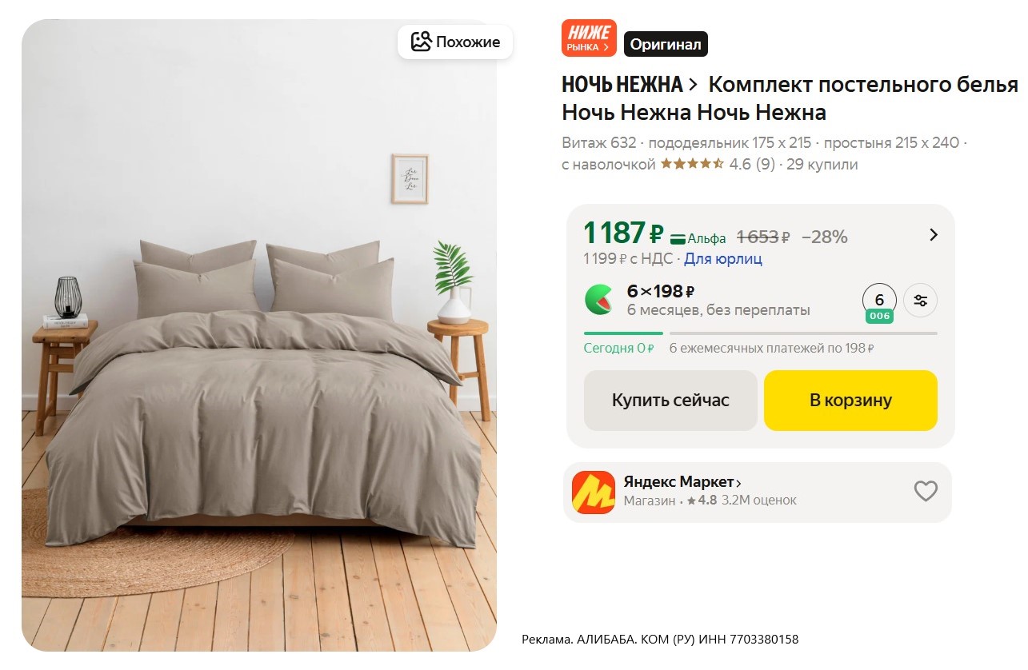Click the green Split payment icon

point(600,300)
